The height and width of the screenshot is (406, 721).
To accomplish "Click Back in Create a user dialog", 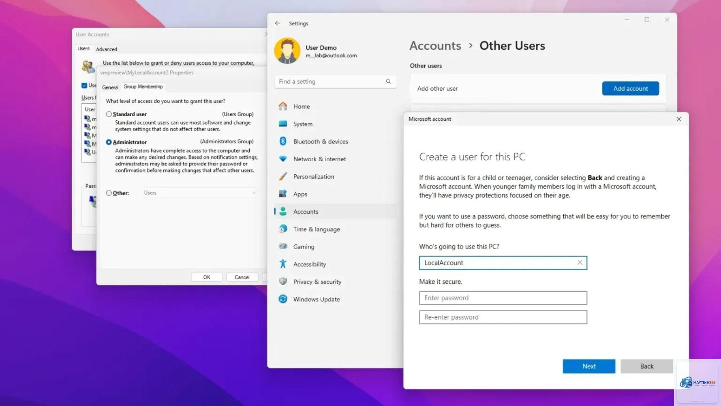I will click(647, 366).
